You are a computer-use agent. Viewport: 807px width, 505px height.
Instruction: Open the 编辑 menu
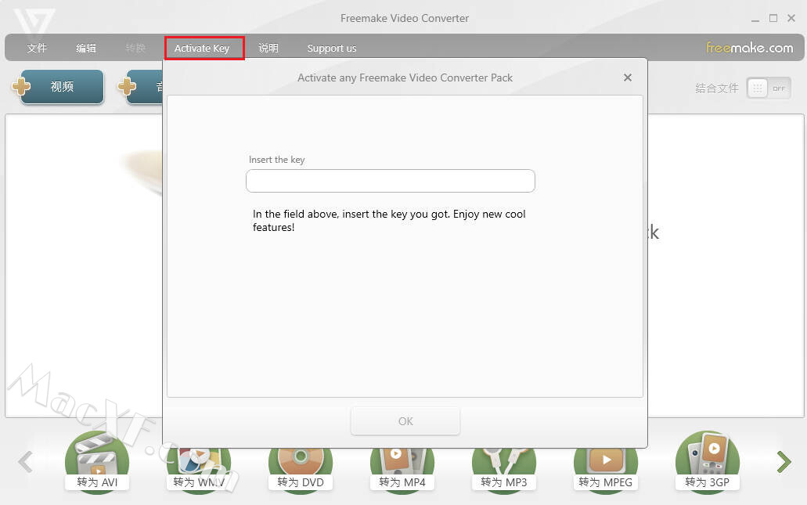pos(86,48)
